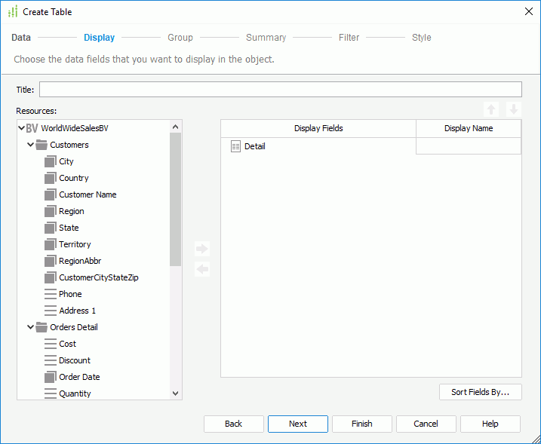Screen dimensions: 541x444
Task: Click the add field right arrow button
Action: 201,249
